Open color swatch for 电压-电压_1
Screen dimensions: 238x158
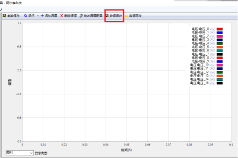coord(219,33)
